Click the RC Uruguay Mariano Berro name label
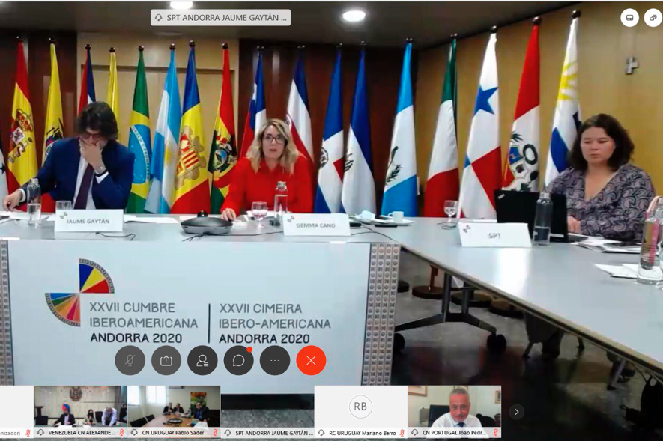 (x=361, y=433)
